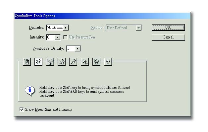Choose the Symbol Scruncher tool icon
The height and width of the screenshot is (132, 208).
[50, 62]
